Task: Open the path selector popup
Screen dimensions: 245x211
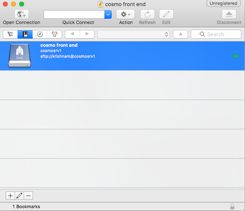Action: tap(134, 34)
